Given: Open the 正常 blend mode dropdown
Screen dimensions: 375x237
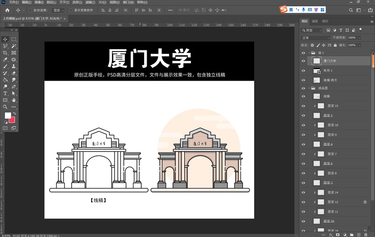Looking at the screenshot, I should click(x=315, y=38).
